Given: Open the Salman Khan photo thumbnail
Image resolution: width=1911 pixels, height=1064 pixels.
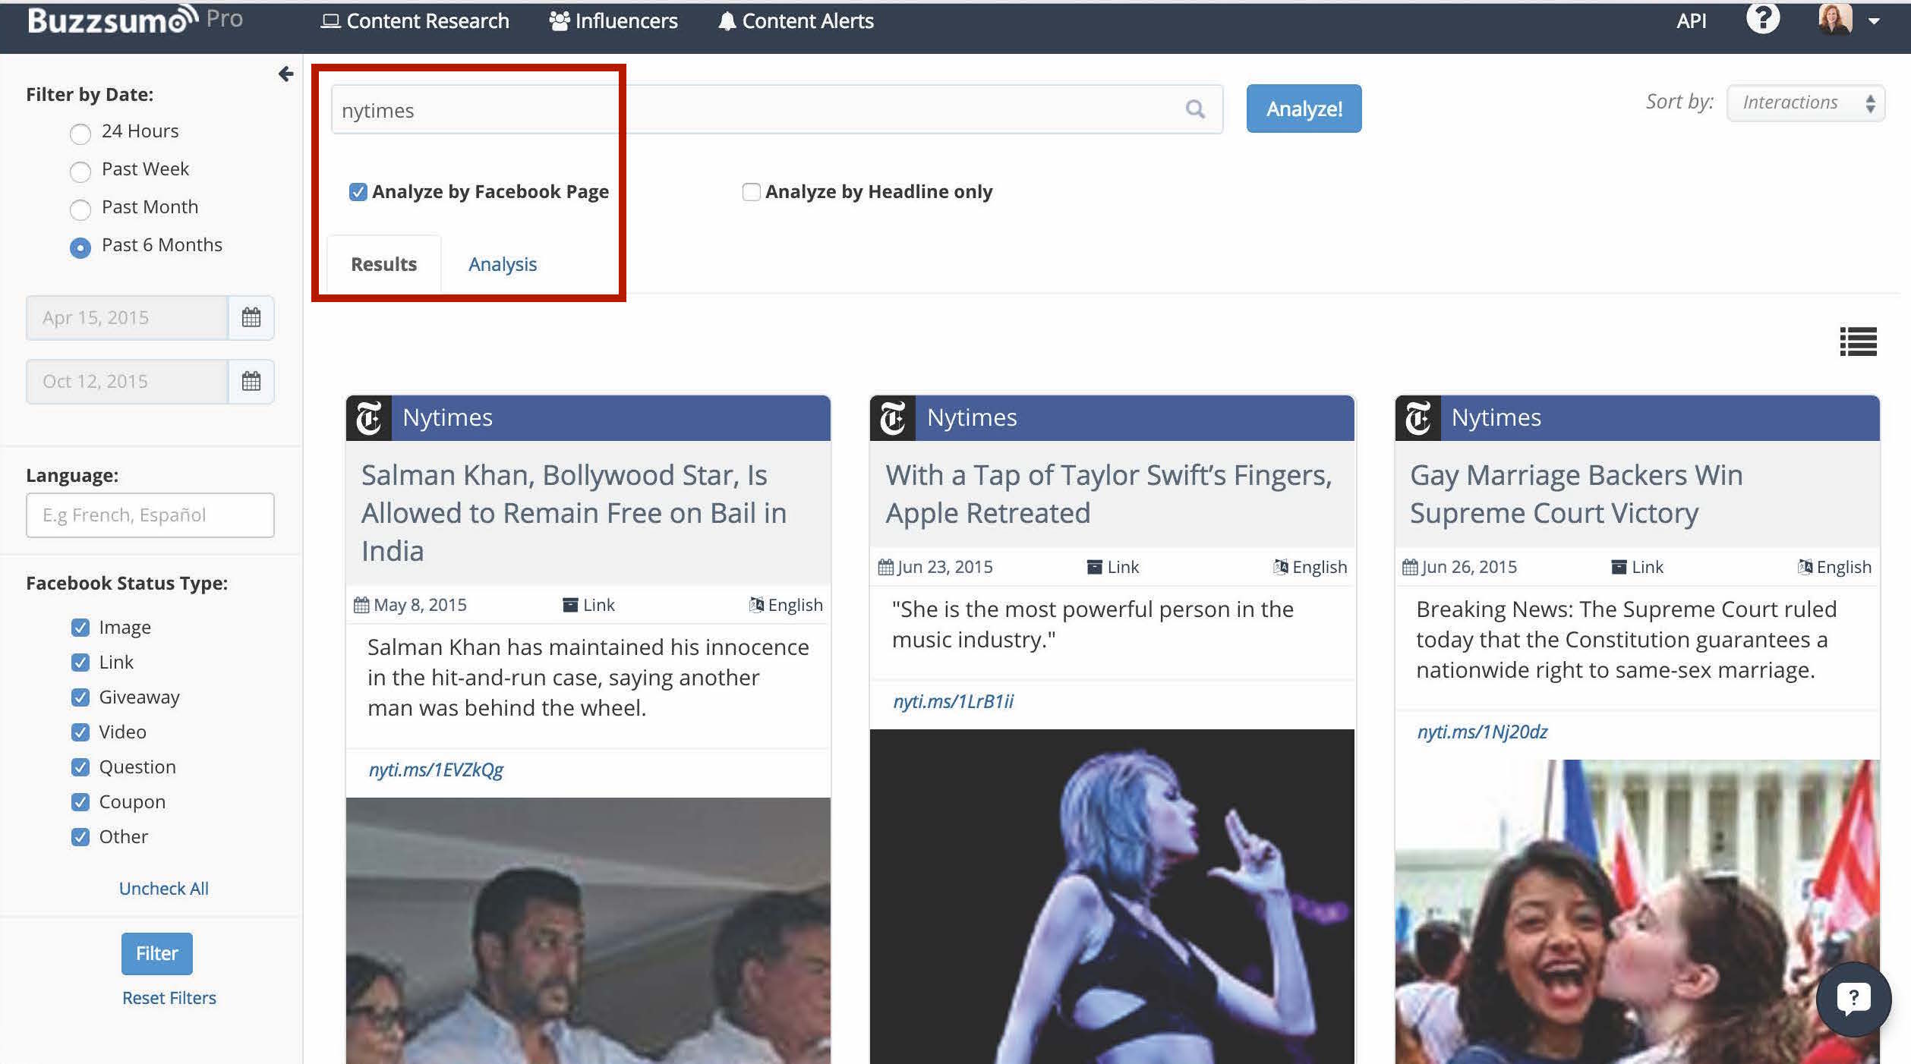Looking at the screenshot, I should click(x=588, y=930).
